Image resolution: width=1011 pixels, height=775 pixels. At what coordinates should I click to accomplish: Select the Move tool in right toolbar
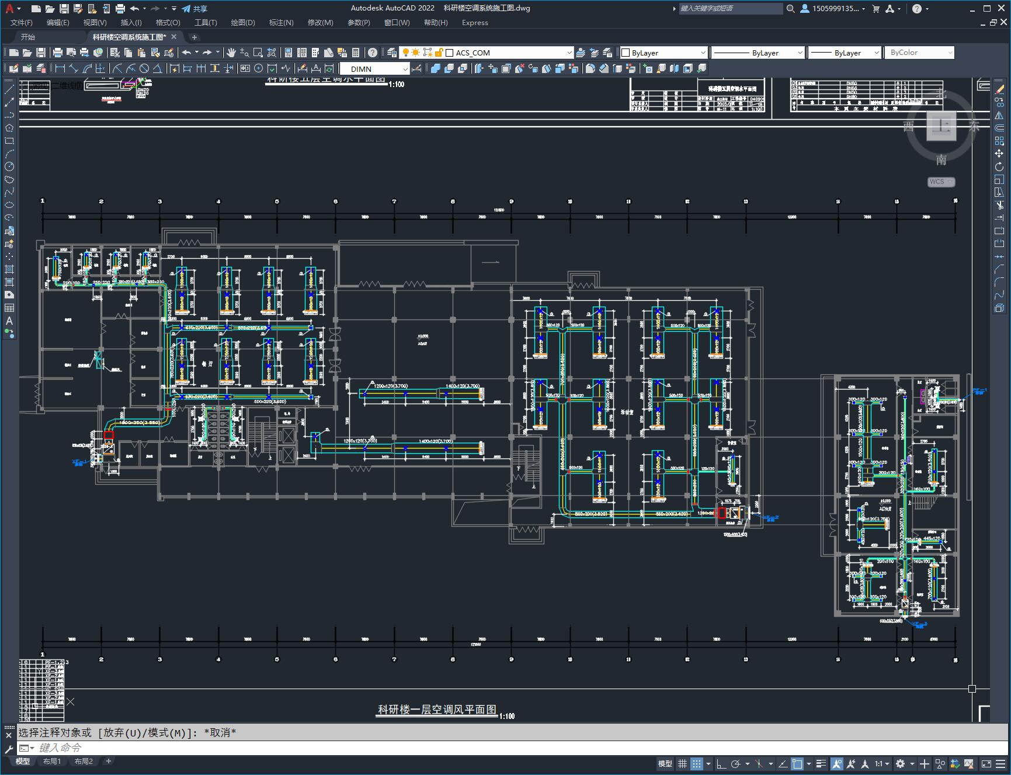pyautogui.click(x=999, y=154)
